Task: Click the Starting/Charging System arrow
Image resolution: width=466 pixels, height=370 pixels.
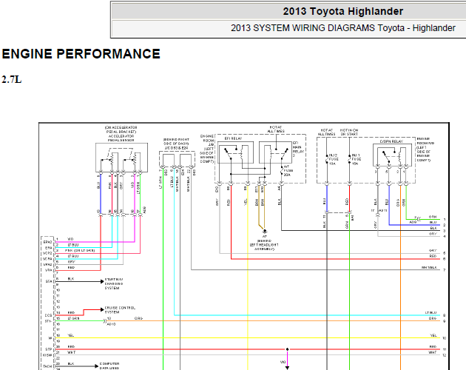Action: tap(101, 281)
